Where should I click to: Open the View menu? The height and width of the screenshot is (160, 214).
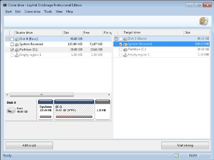[59, 12]
